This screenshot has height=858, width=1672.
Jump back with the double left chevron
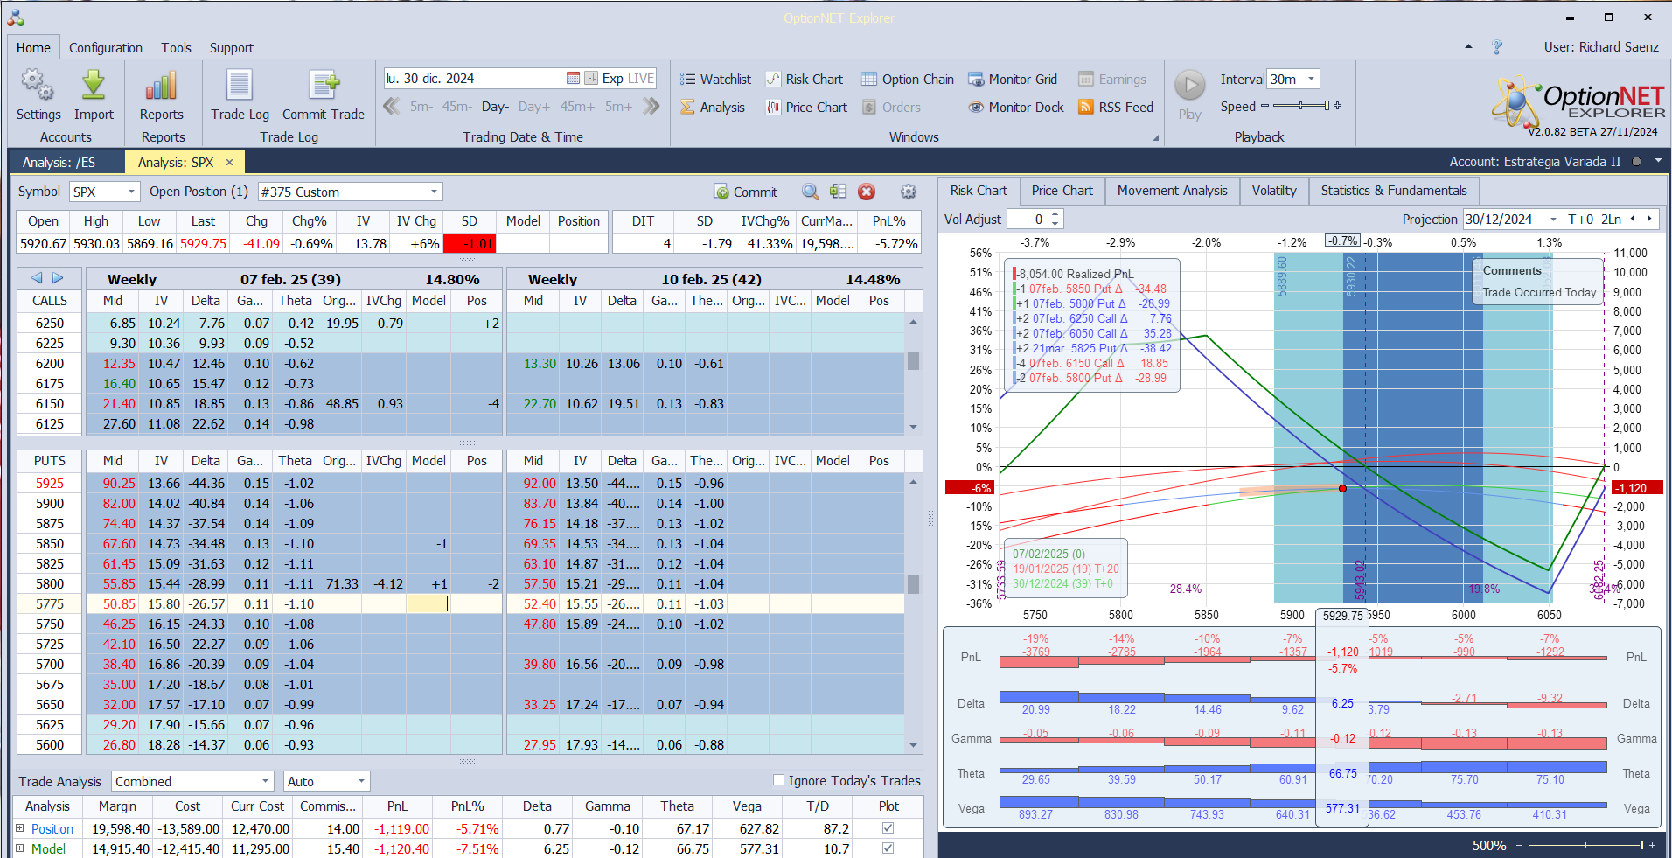point(392,107)
